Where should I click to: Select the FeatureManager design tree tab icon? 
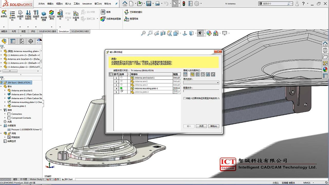[4, 41]
